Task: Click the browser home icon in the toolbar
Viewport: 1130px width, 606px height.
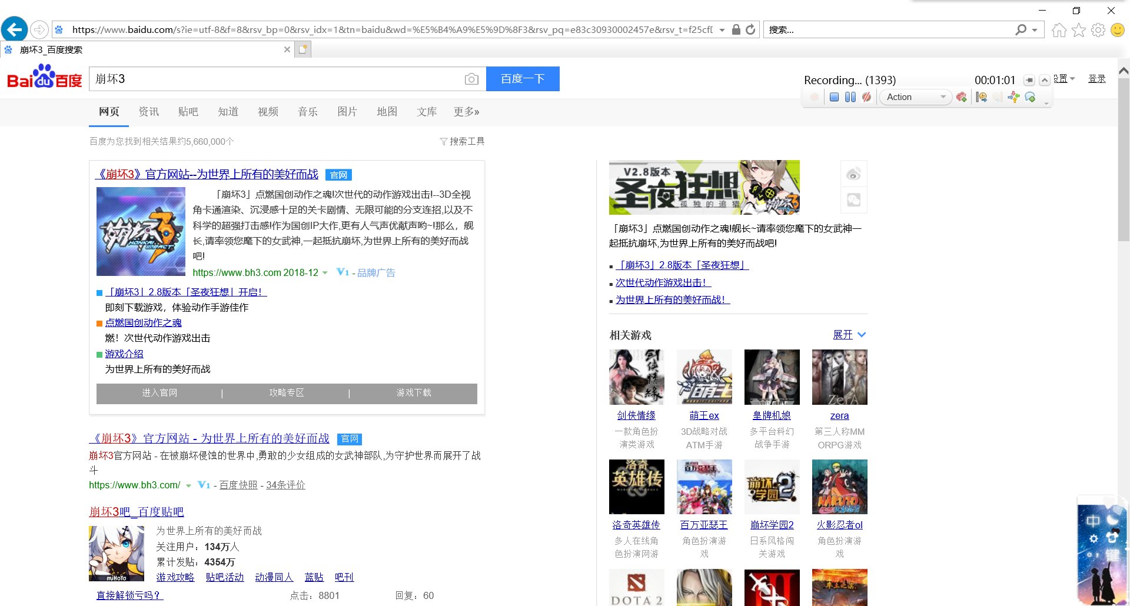Action: pyautogui.click(x=1059, y=29)
